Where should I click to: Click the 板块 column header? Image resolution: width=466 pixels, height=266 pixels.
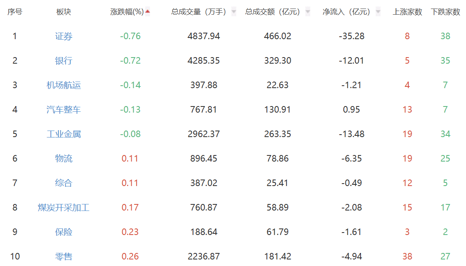[64, 12]
